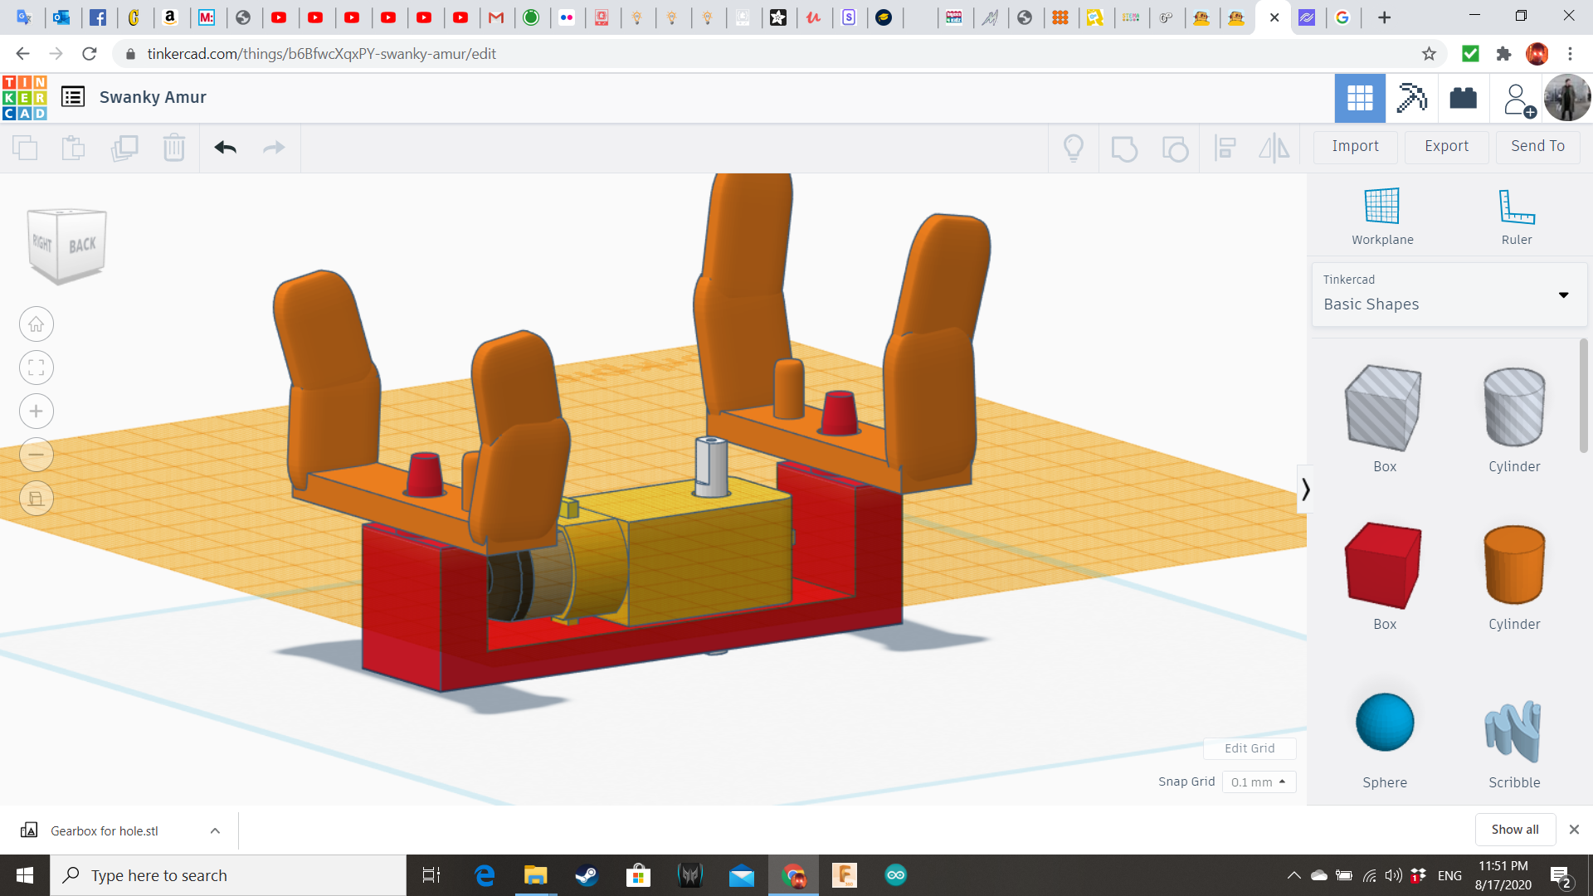Open the Minecraft export pickaxe icon
Image resolution: width=1593 pixels, height=896 pixels.
click(1411, 98)
